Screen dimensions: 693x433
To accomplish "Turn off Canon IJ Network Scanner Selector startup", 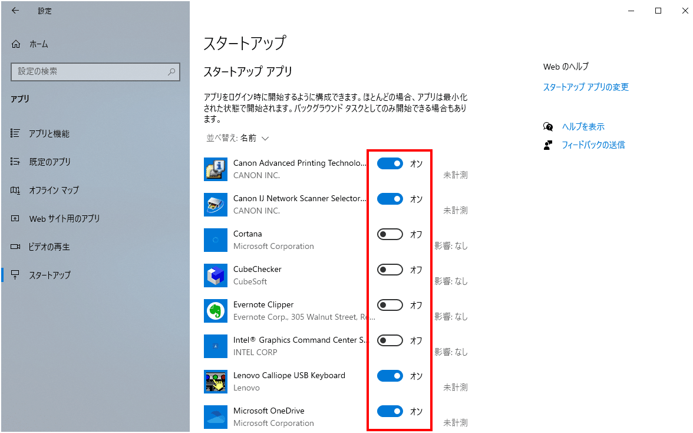I will click(390, 199).
